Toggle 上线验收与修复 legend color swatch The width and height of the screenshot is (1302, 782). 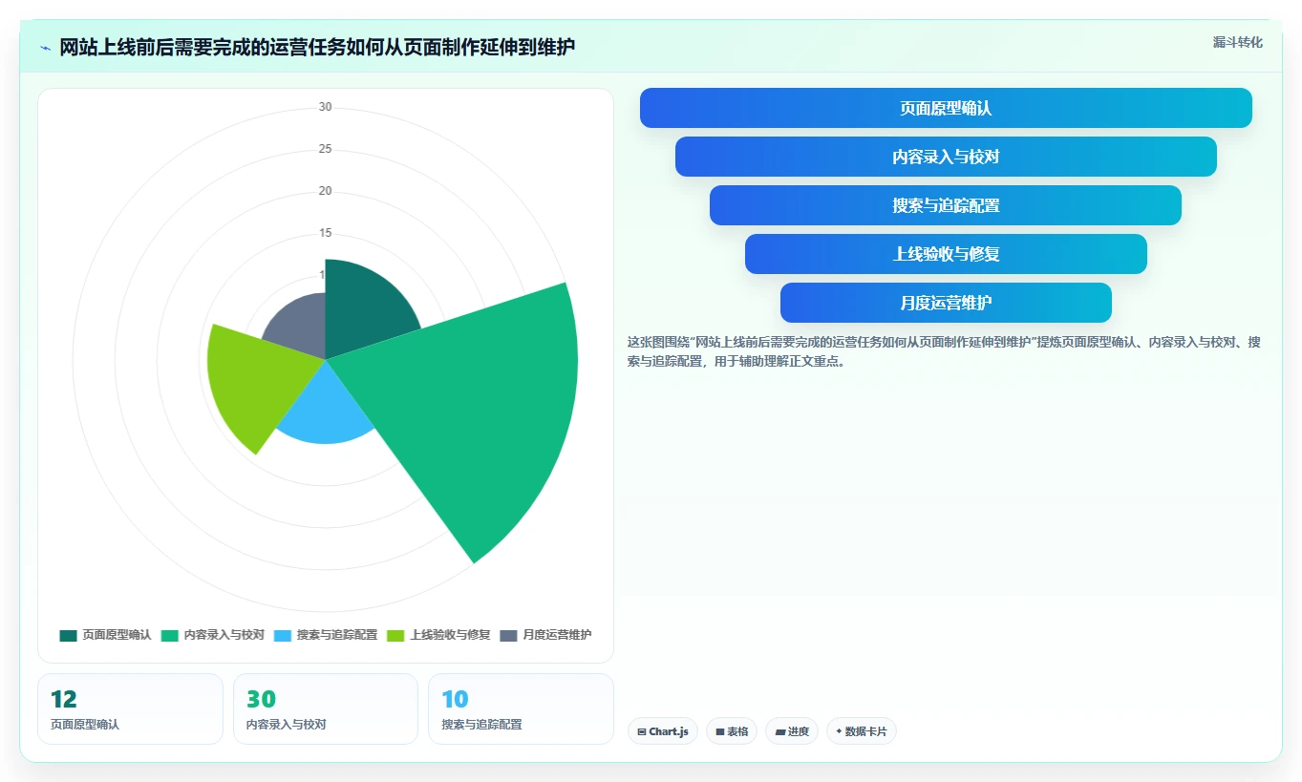coord(395,635)
